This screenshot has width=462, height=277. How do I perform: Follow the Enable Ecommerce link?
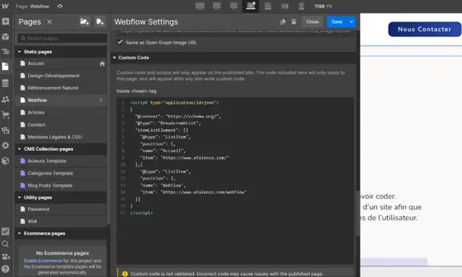point(43,261)
